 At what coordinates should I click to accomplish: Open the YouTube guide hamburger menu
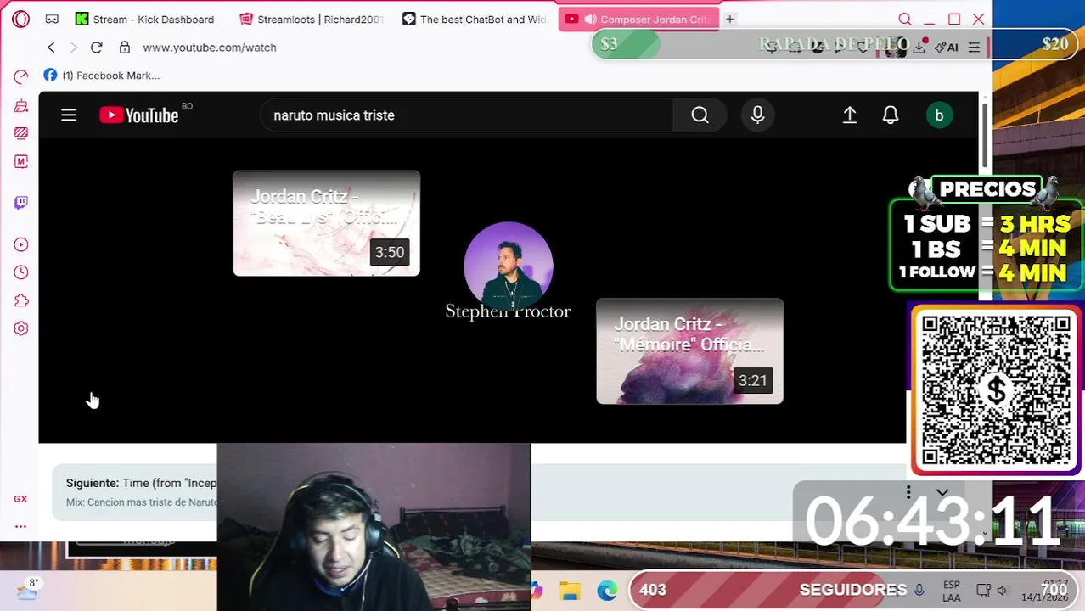click(69, 115)
